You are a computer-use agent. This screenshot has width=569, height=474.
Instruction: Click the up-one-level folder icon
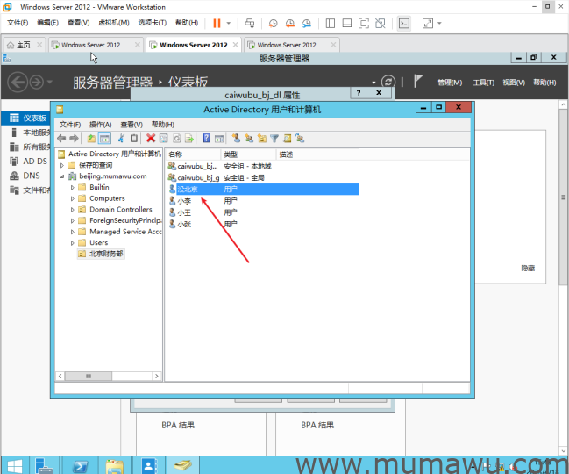tap(91, 139)
